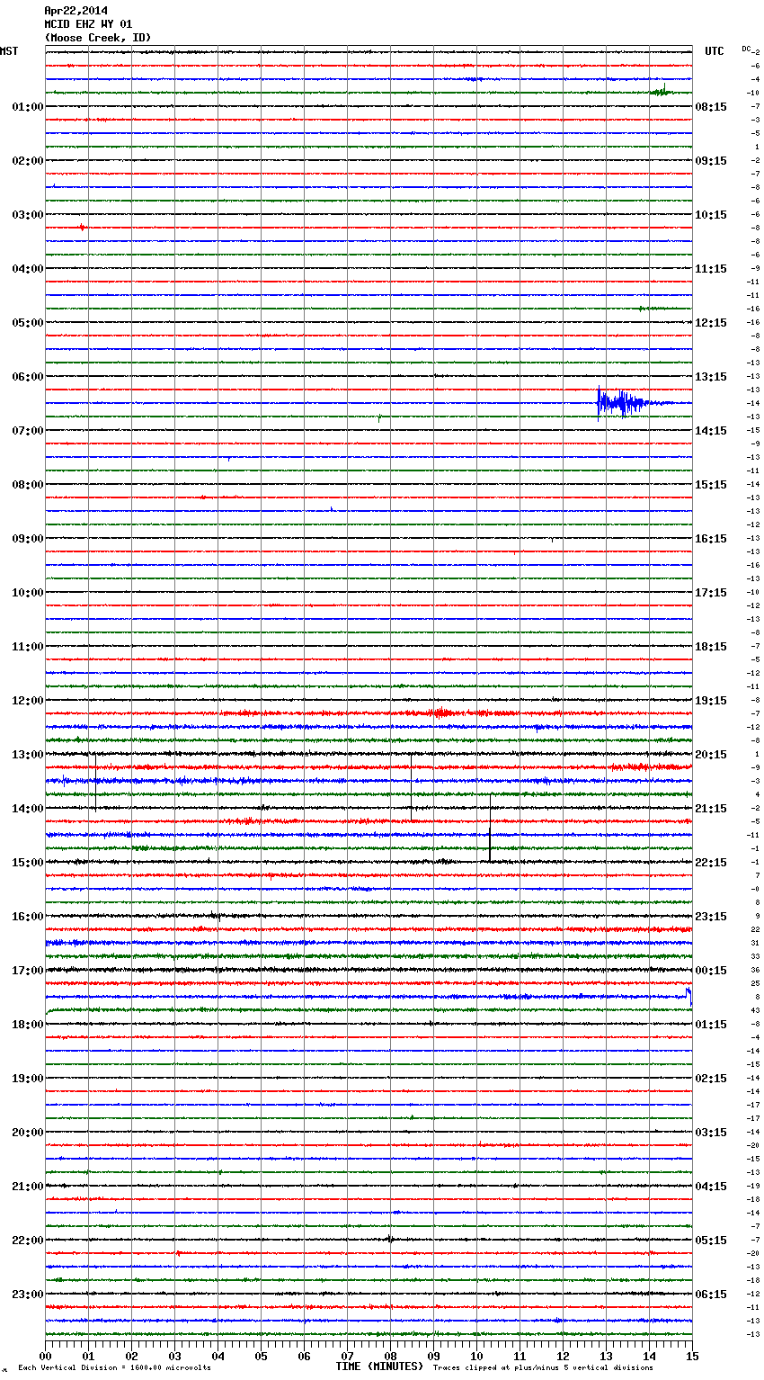Click the vertical division 1600.00 microvolts note
This screenshot has width=764, height=1380.
tap(114, 1368)
